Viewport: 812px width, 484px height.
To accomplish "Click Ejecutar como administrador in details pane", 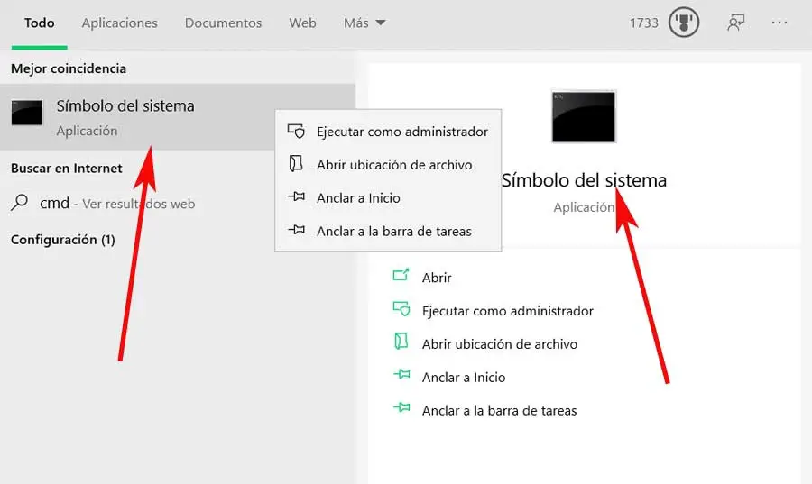I will click(x=507, y=311).
